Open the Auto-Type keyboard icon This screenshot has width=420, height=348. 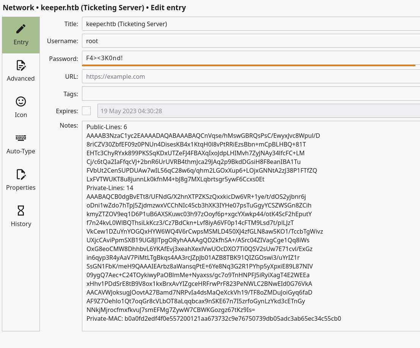click(x=21, y=138)
